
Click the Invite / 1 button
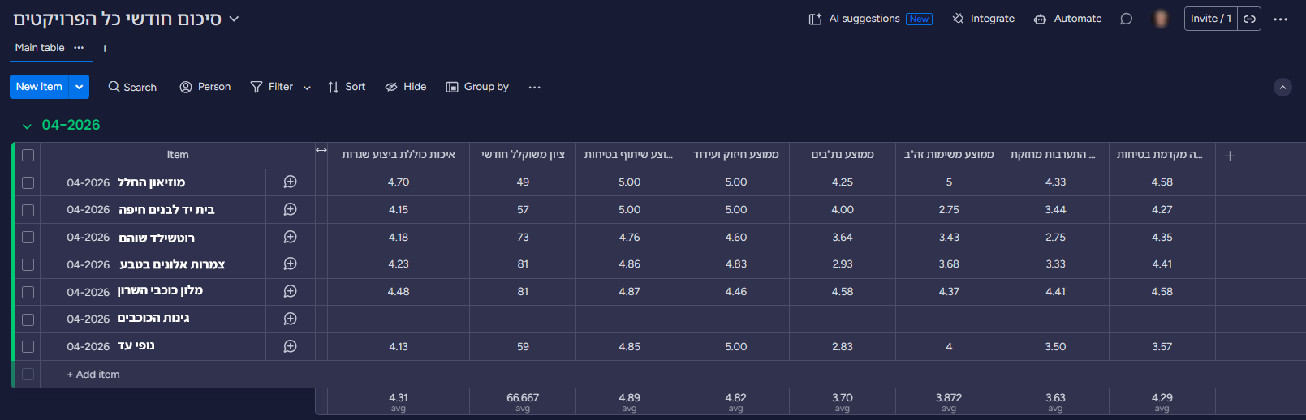point(1211,19)
